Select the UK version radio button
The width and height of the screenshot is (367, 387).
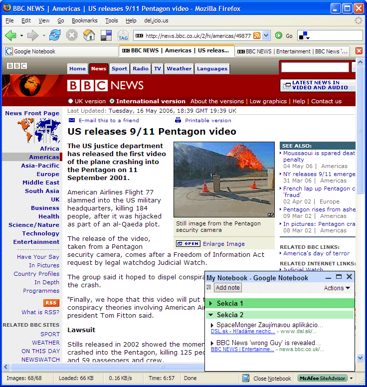71,101
